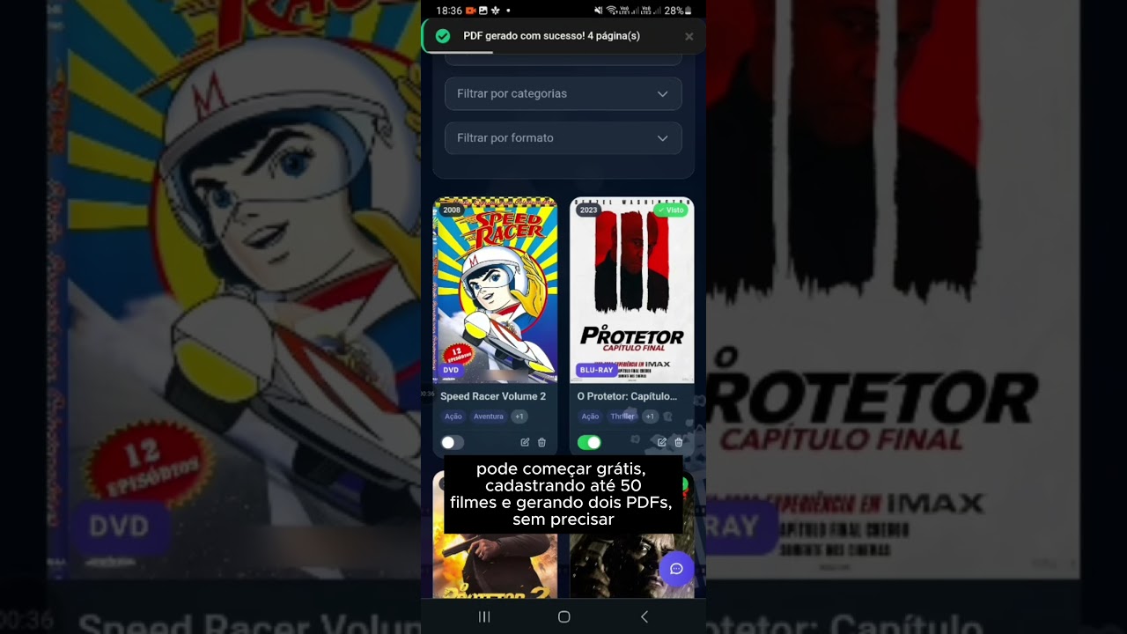This screenshot has width=1127, height=634.
Task: Tap the Android back button
Action: tap(645, 616)
